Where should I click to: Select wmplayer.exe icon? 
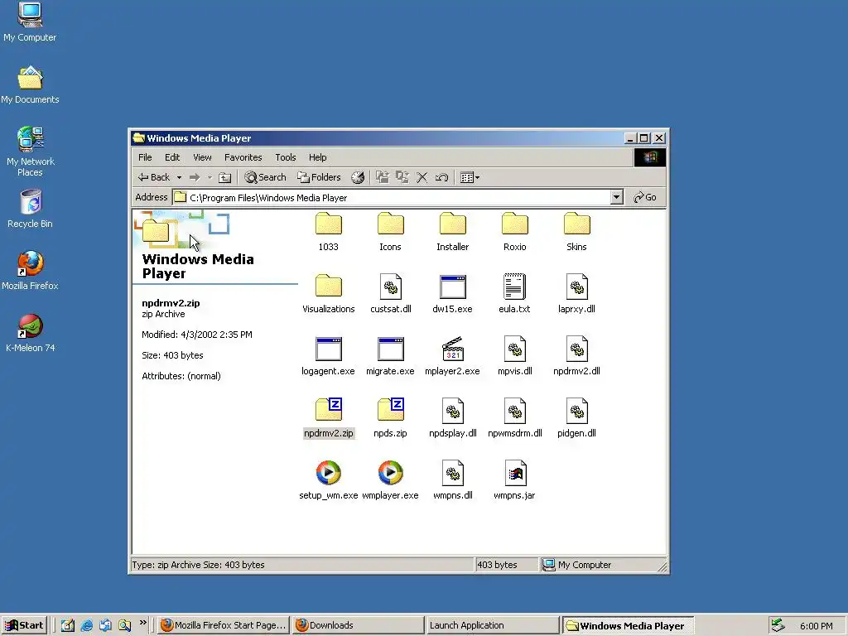pos(391,473)
